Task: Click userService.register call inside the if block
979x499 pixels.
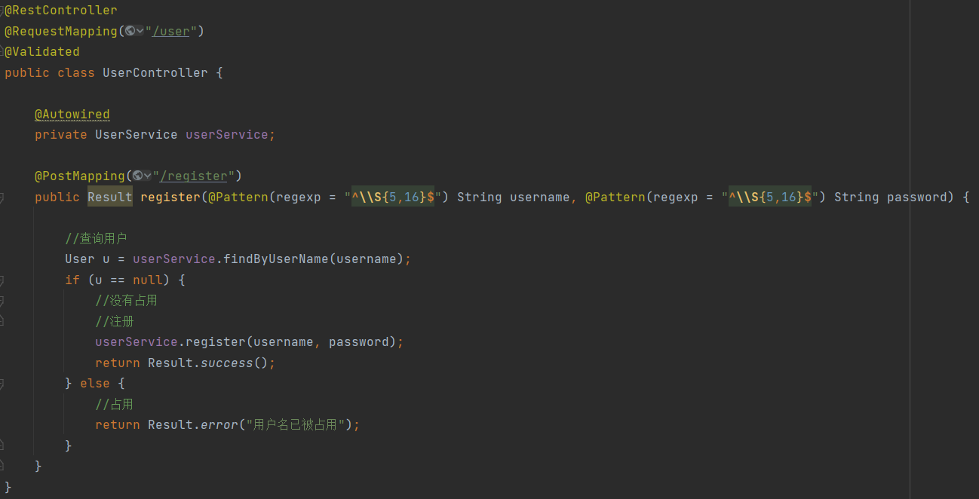Action: pos(170,342)
